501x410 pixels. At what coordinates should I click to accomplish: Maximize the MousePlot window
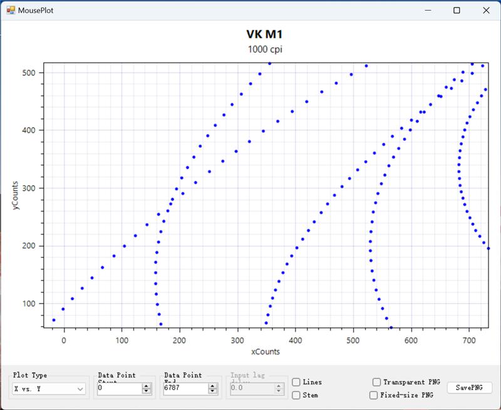(457, 11)
